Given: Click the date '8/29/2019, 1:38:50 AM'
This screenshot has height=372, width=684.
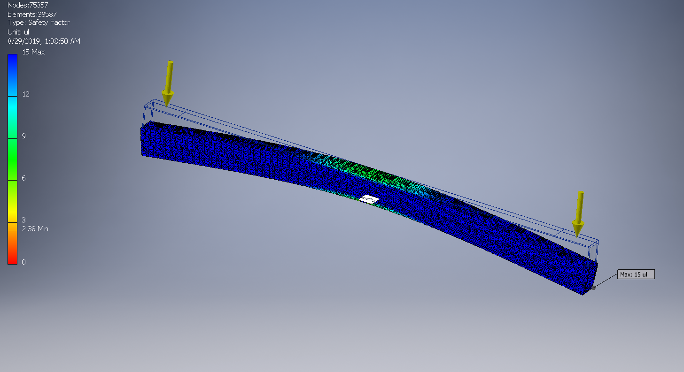Looking at the screenshot, I should (x=44, y=41).
